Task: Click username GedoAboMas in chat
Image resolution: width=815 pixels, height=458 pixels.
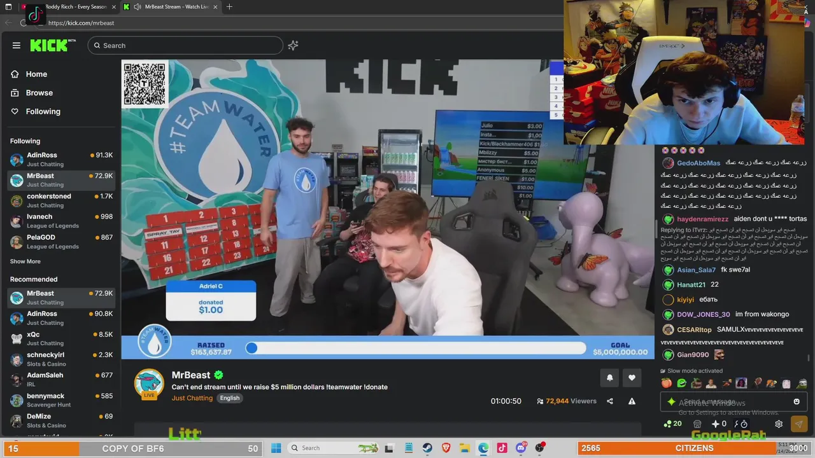Action: pyautogui.click(x=698, y=163)
